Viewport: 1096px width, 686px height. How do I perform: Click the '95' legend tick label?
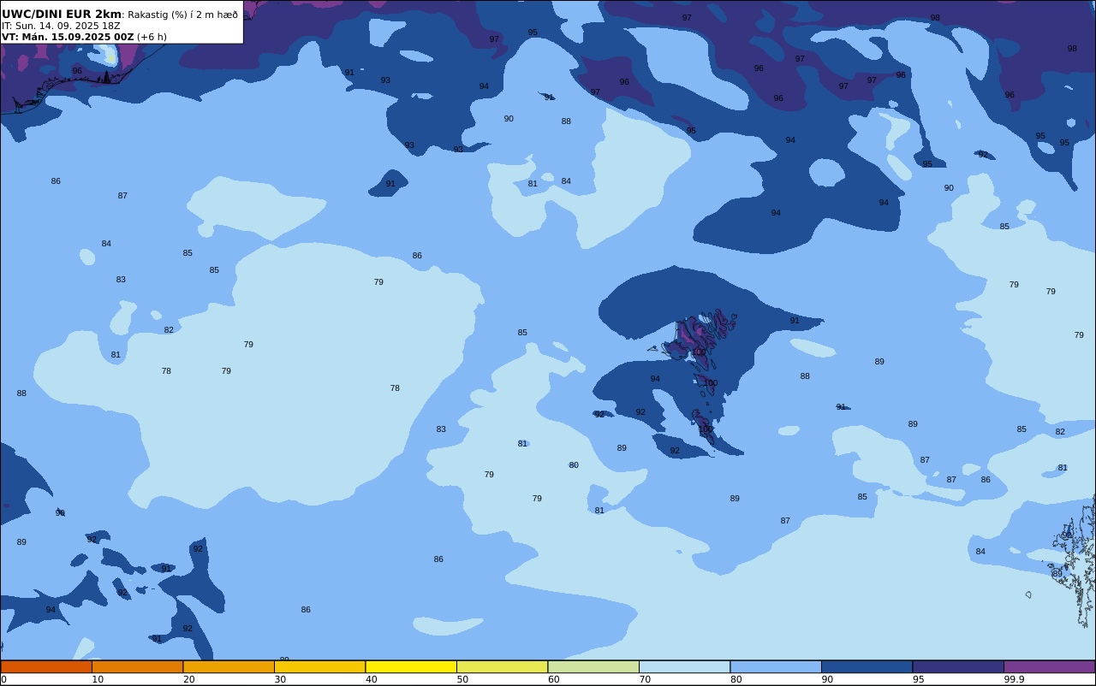pyautogui.click(x=918, y=679)
